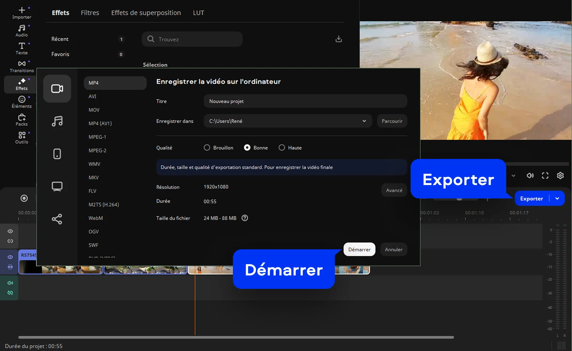Click Parcourir to browse folders
Screen dimensions: 572x351
[392, 121]
